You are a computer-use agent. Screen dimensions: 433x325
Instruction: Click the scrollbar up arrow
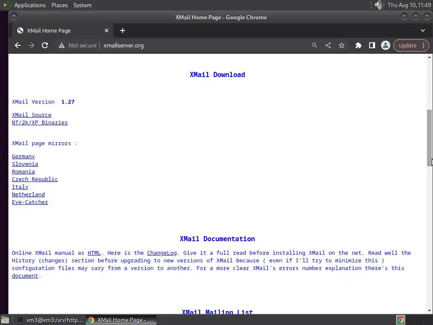[429, 57]
